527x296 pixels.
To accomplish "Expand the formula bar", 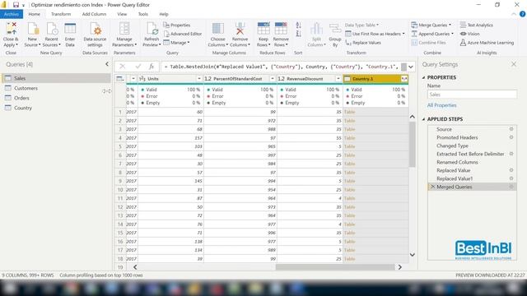I will pyautogui.click(x=411, y=67).
